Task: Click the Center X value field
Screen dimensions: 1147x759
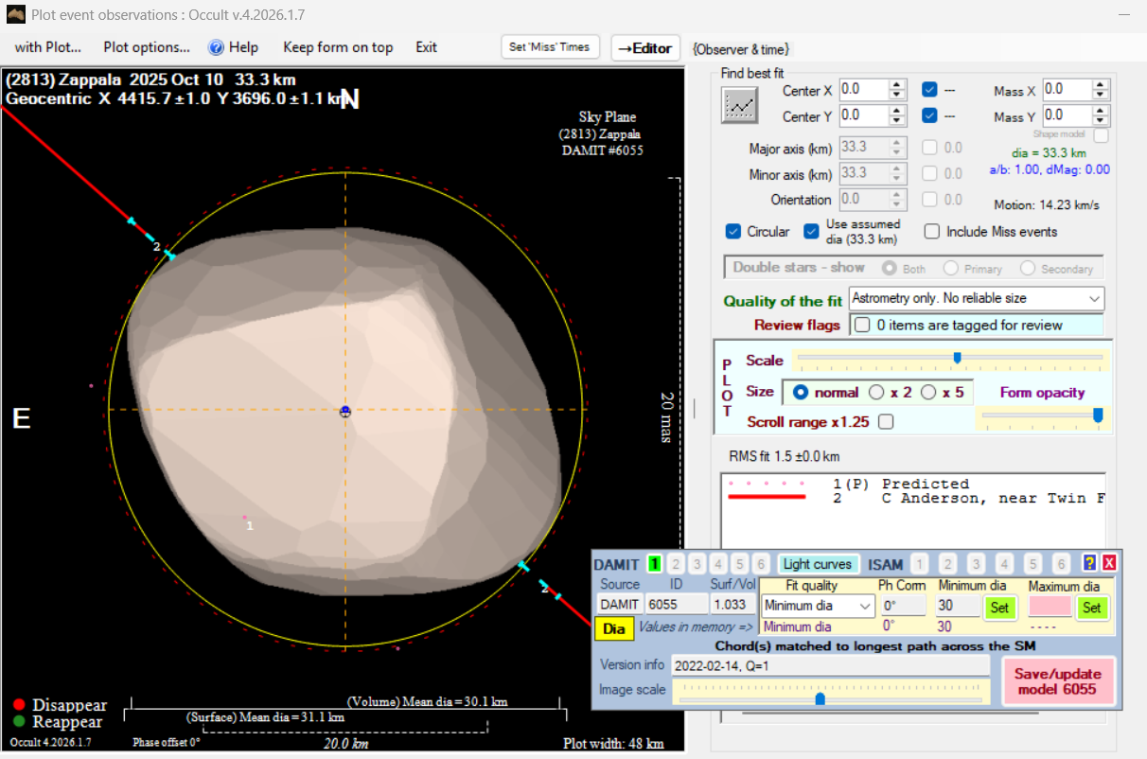Action: (x=864, y=89)
